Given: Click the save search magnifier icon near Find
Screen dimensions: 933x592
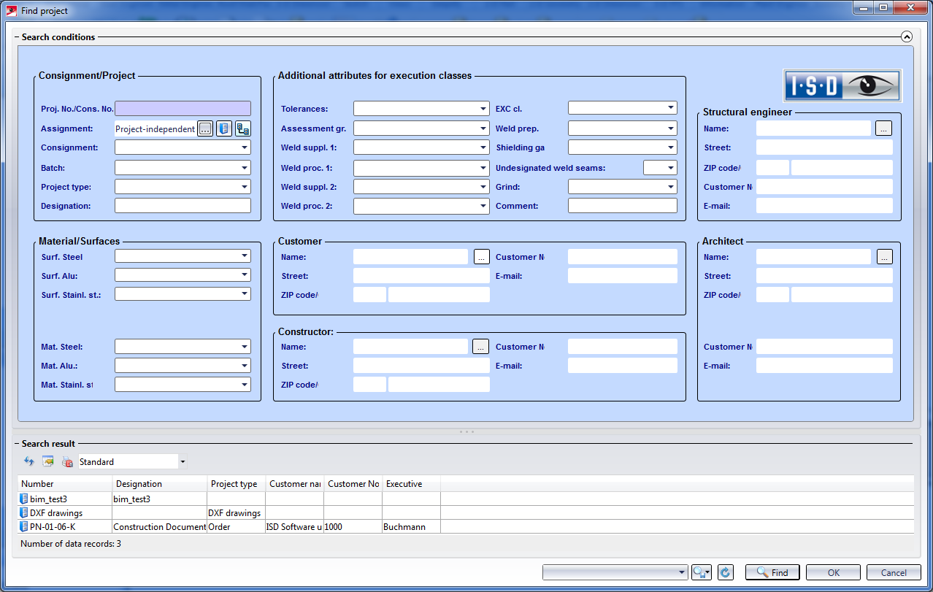Looking at the screenshot, I should (702, 573).
